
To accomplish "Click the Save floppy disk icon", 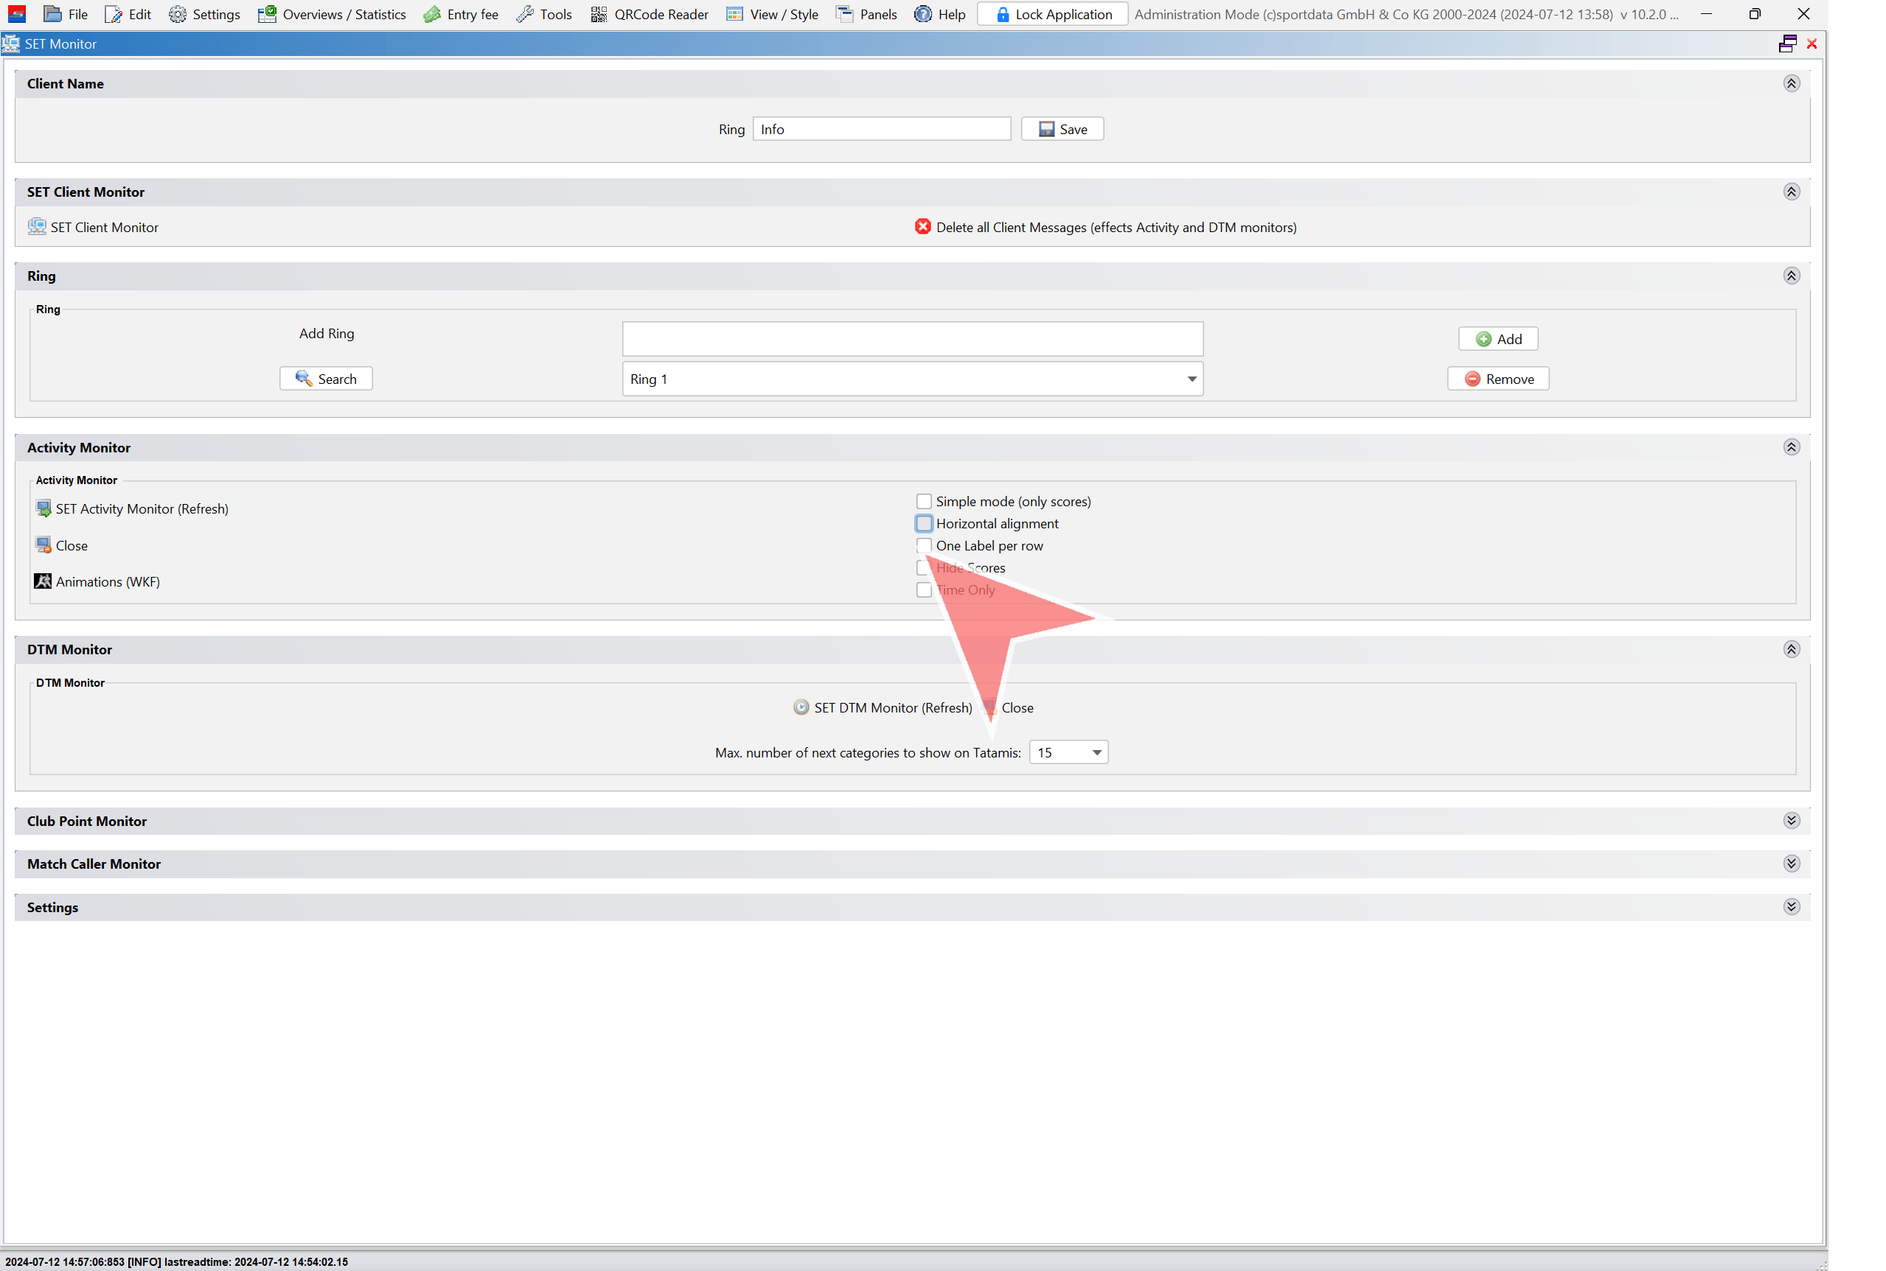I will tap(1046, 129).
